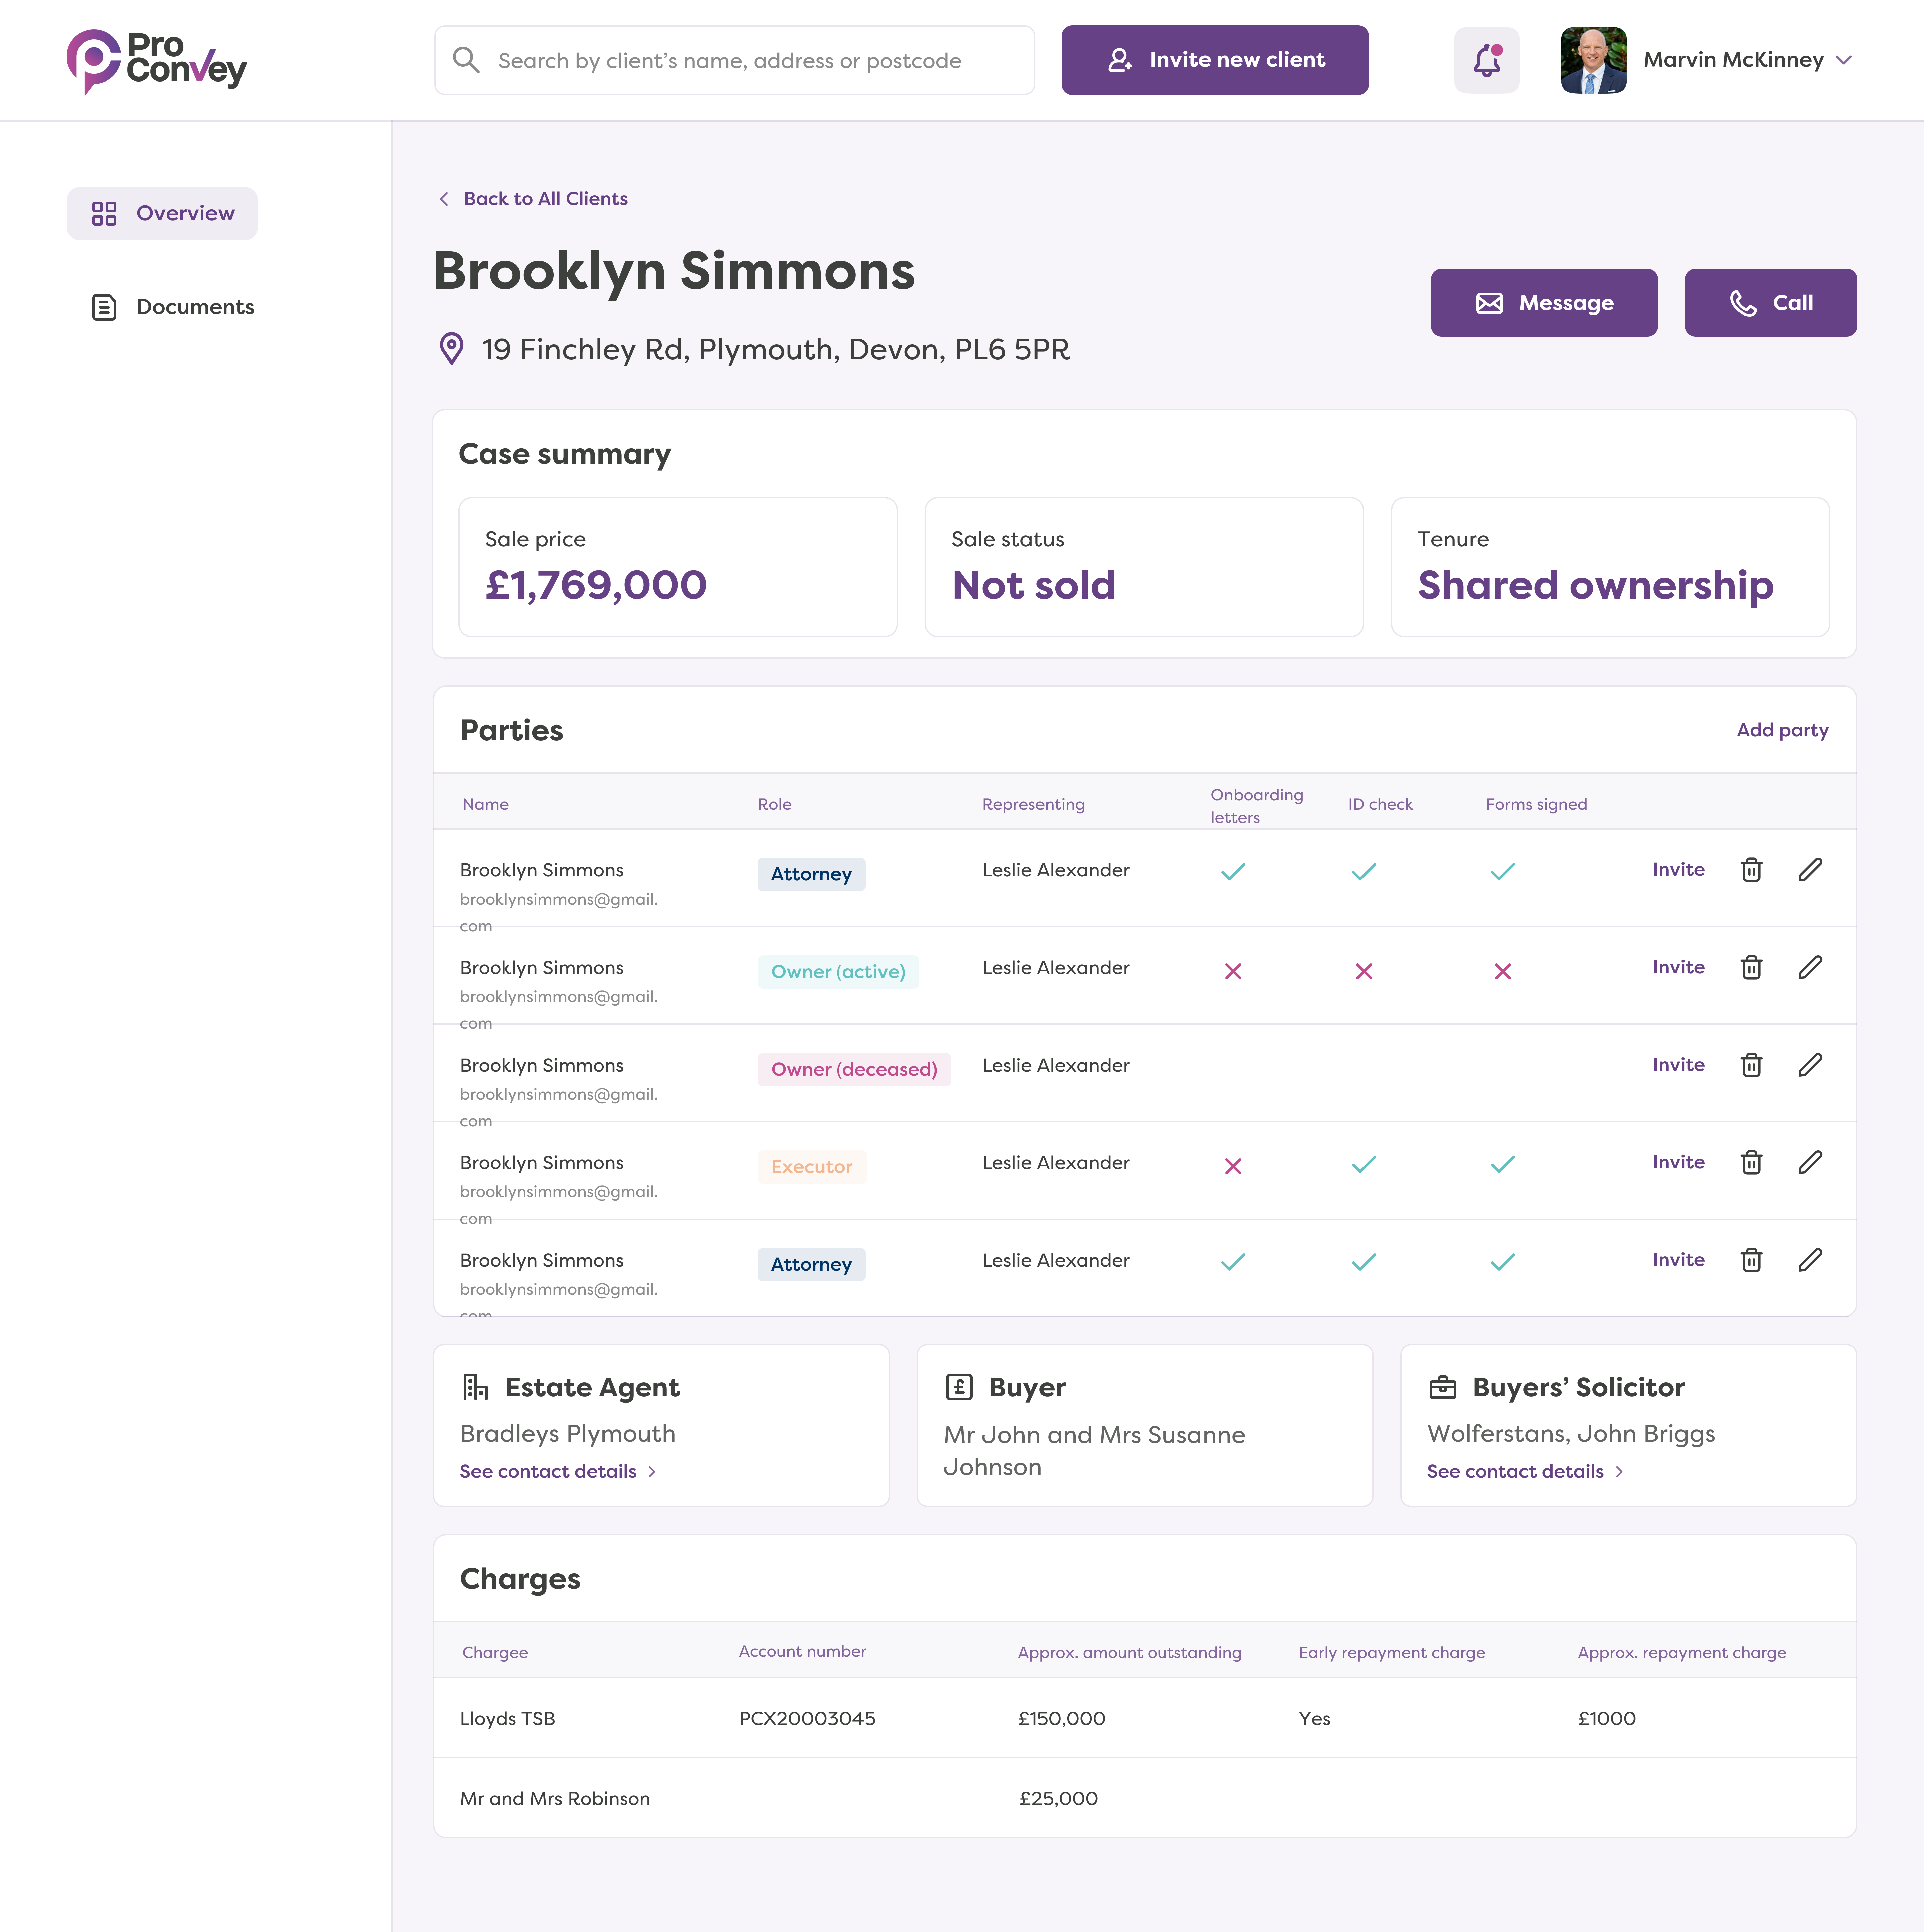
Task: Delete the Executor party row
Action: click(1751, 1162)
